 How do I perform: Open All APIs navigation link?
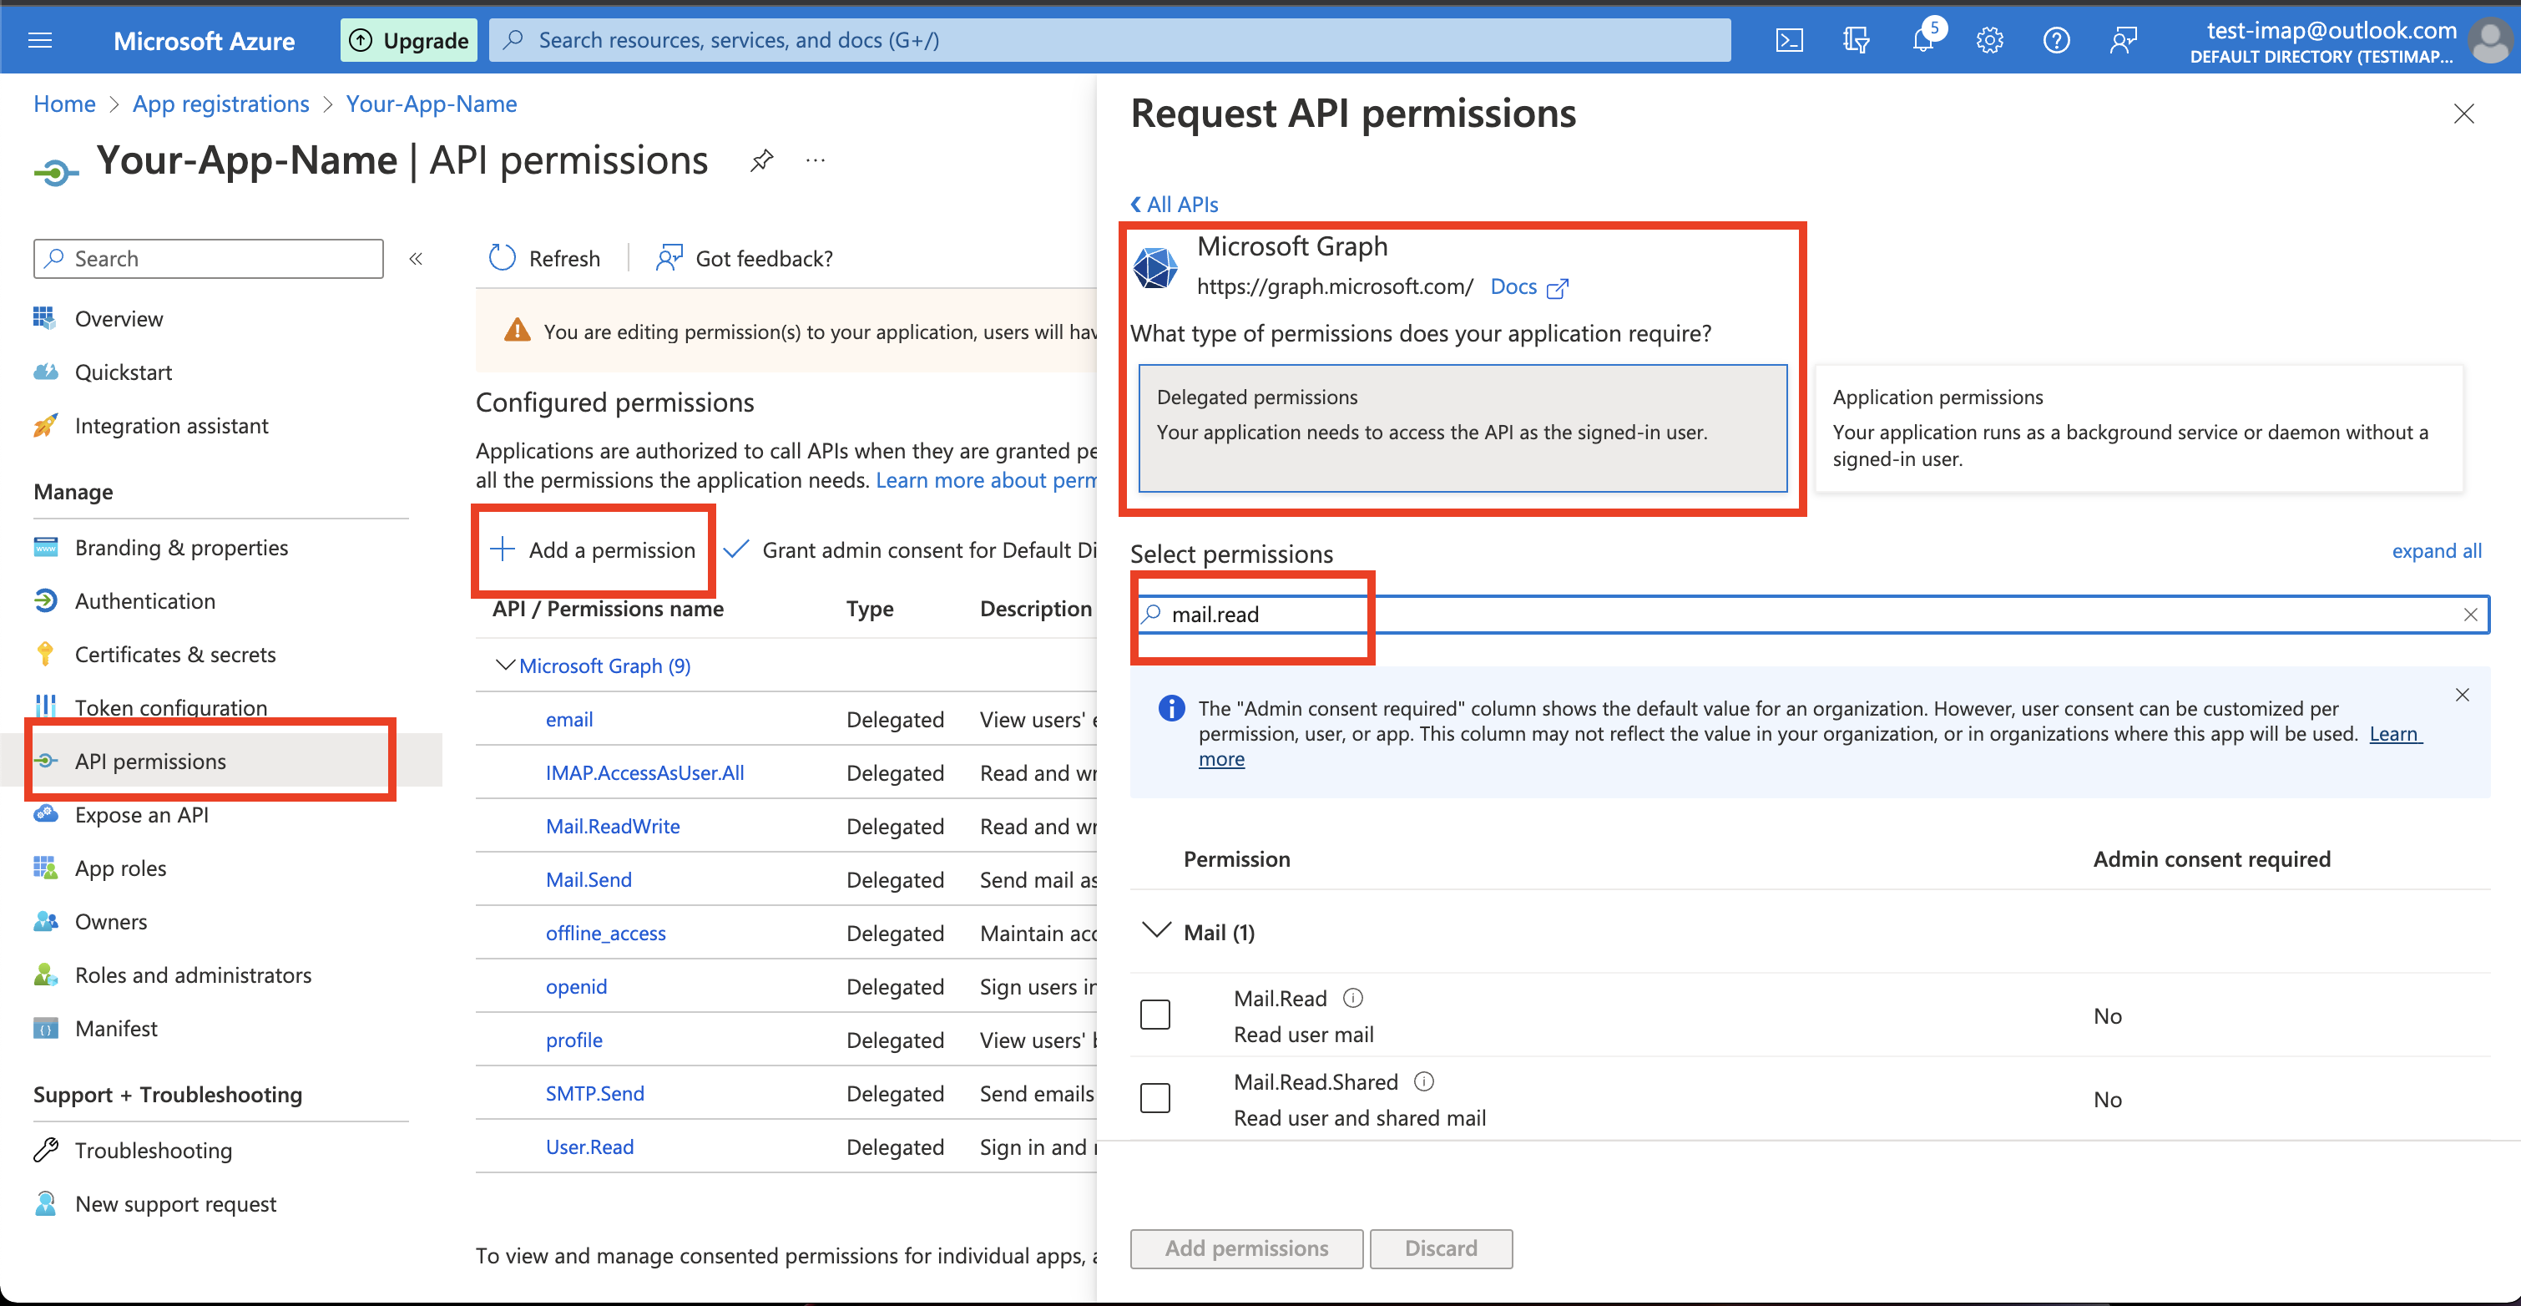tap(1177, 203)
